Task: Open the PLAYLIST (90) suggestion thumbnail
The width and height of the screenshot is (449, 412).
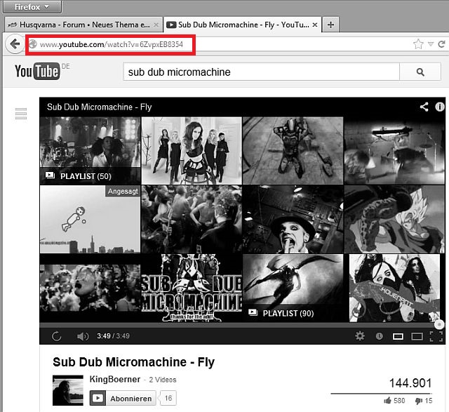Action: click(x=293, y=288)
